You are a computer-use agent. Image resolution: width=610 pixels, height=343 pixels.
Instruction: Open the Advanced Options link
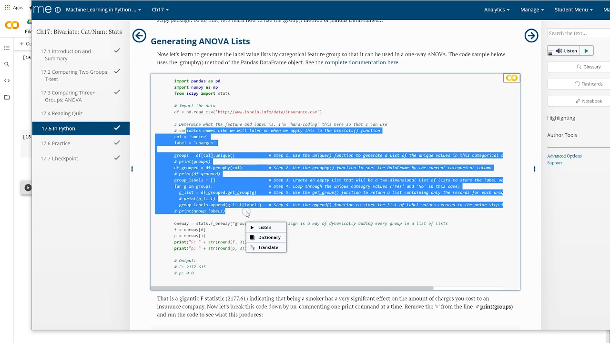[564, 156]
